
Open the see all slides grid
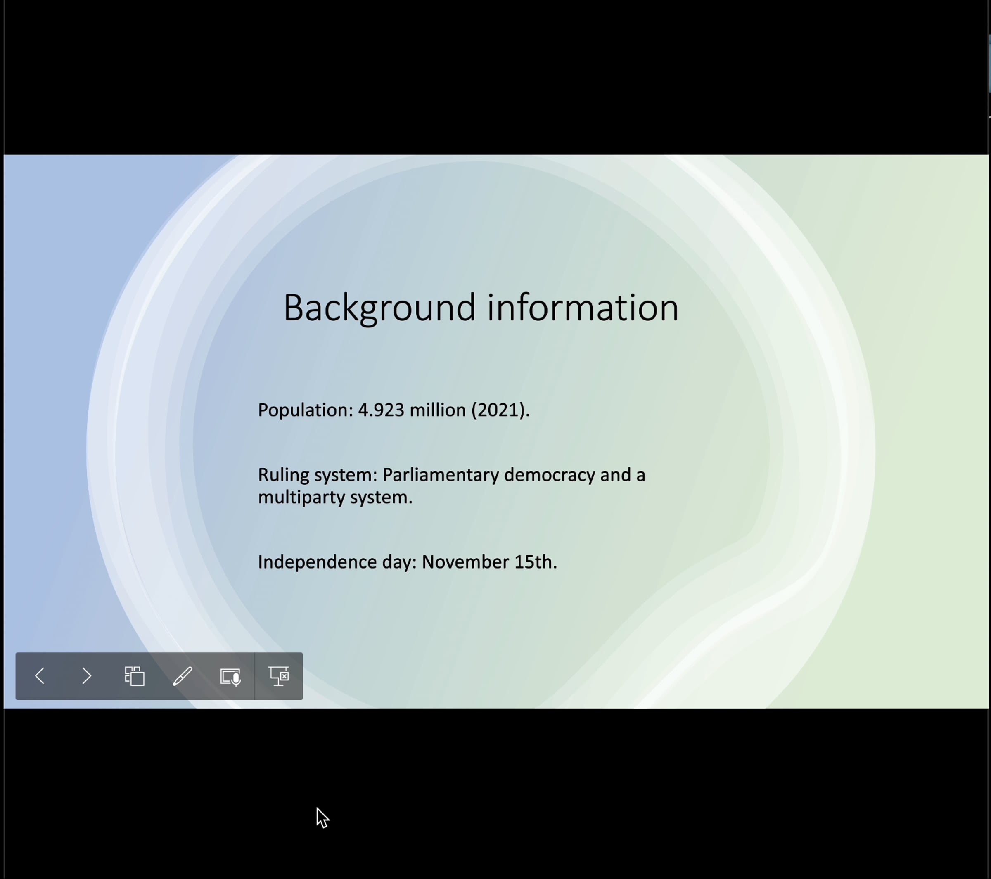134,676
